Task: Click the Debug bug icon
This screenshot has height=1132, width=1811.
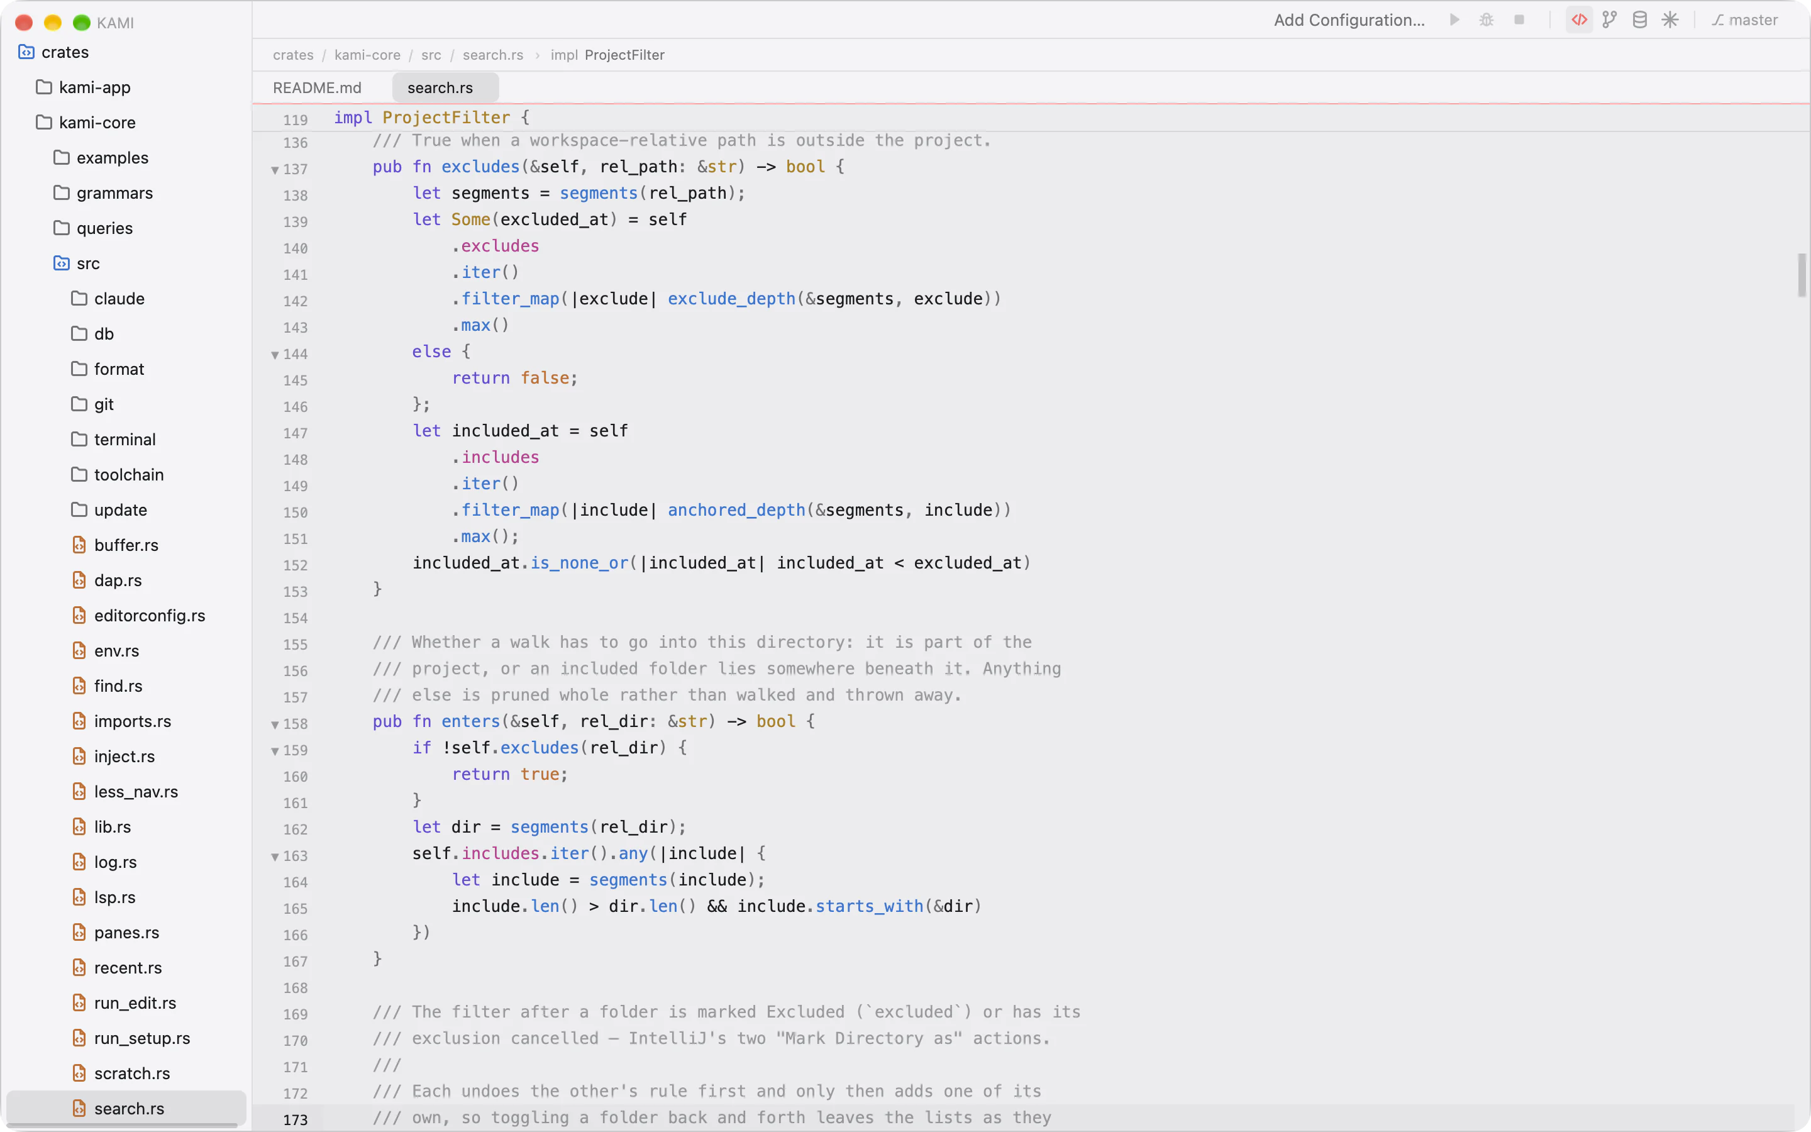Action: (x=1487, y=20)
